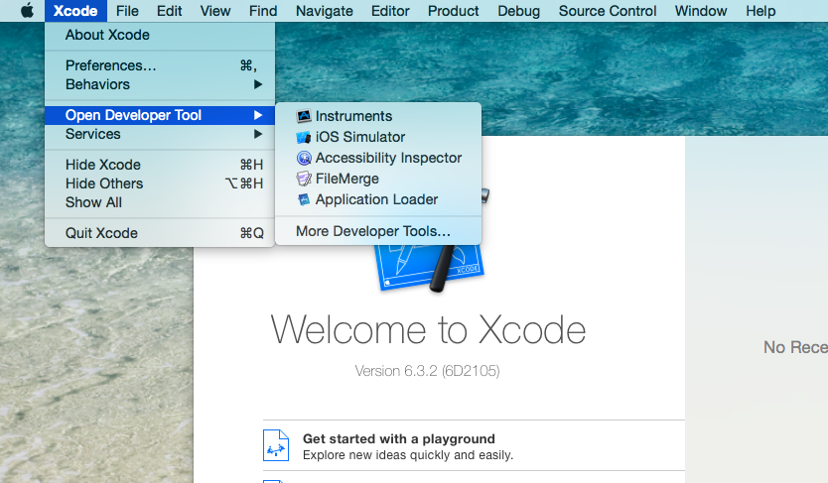Image resolution: width=828 pixels, height=483 pixels.
Task: Click the "Version 6.3.2 (6D2105)" text
Action: (x=427, y=371)
